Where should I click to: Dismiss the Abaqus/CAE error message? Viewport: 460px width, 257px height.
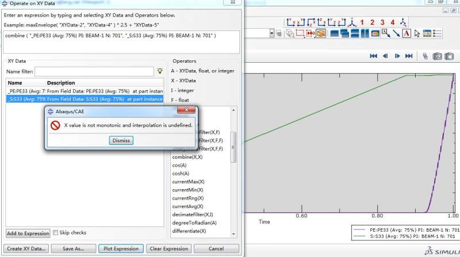click(x=121, y=140)
